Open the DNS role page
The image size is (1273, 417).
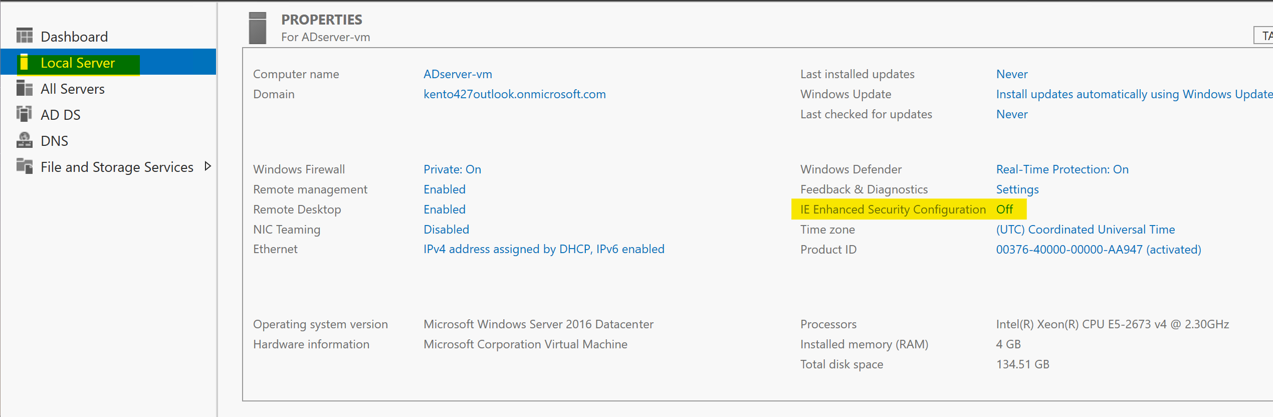(x=54, y=141)
